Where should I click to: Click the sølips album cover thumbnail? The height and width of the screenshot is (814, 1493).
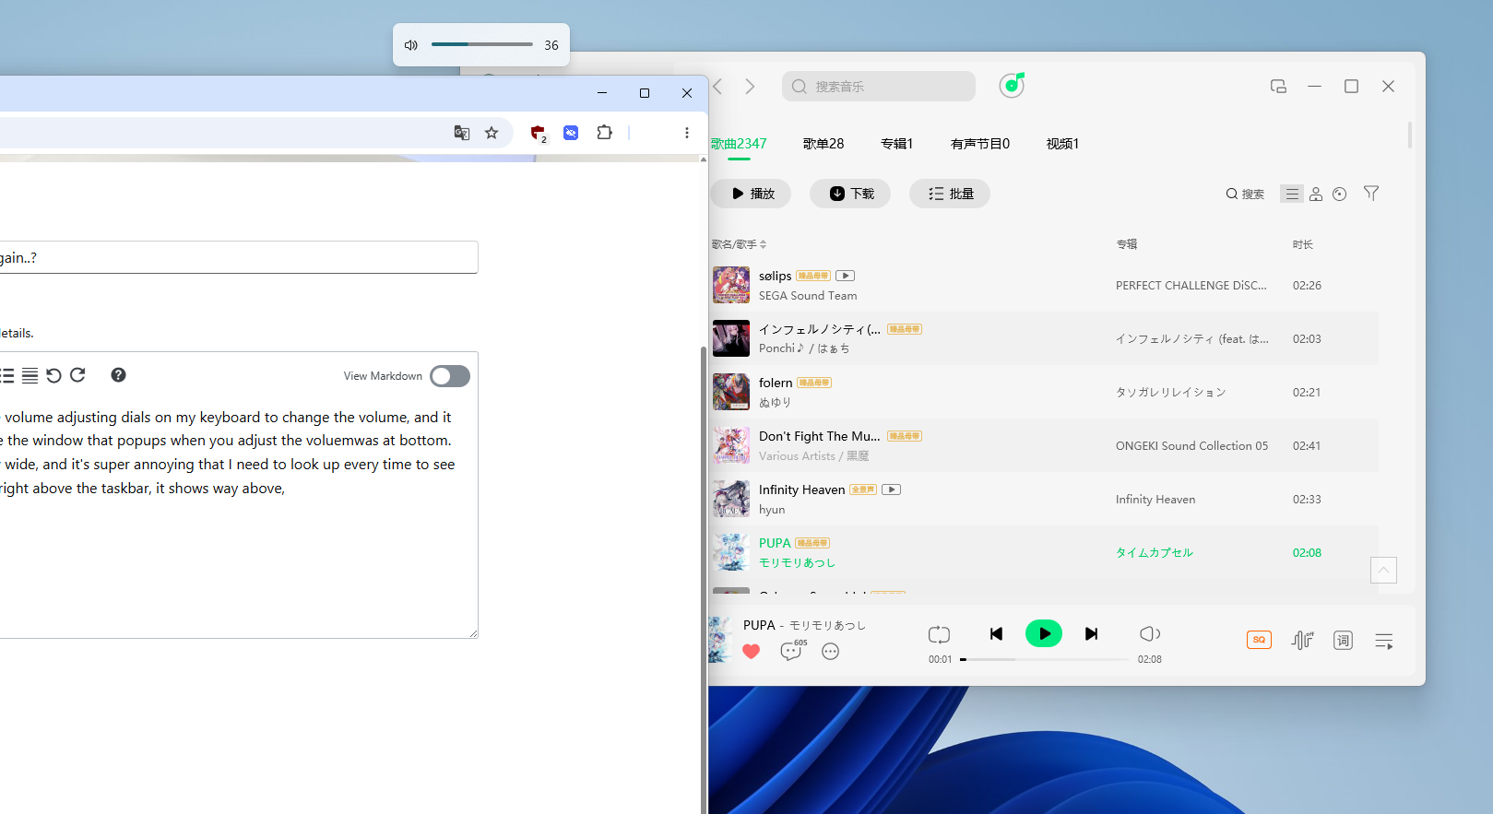[x=731, y=285]
